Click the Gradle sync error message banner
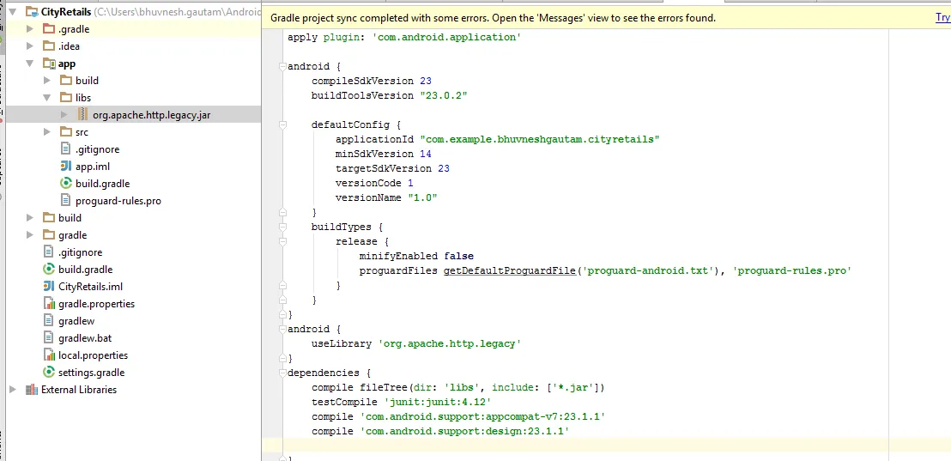Viewport: 951px width, 461px height. pos(493,18)
